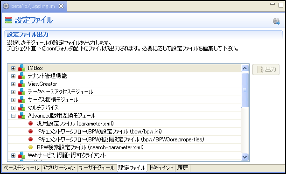Select 汎用設定ファイル (parameter.xml) item

(x=75, y=124)
